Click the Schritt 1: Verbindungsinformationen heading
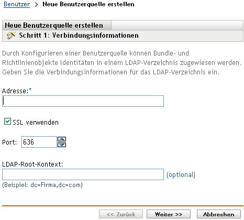This screenshot has width=244, height=220. (x=79, y=36)
